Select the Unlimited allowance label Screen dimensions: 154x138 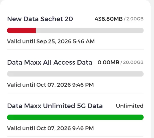coord(130,106)
